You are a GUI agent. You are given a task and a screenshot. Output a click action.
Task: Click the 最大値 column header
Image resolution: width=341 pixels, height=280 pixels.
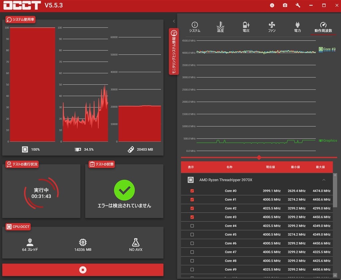tap(320, 167)
